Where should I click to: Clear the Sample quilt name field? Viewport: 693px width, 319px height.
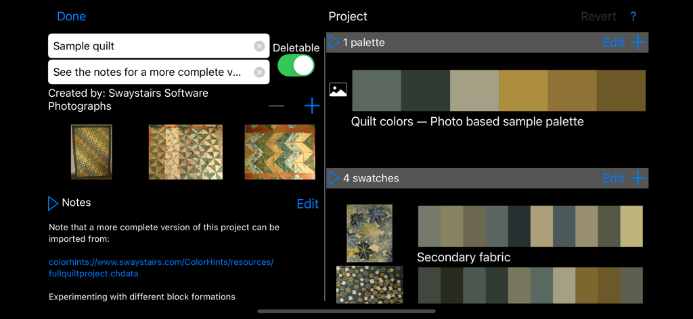[259, 46]
